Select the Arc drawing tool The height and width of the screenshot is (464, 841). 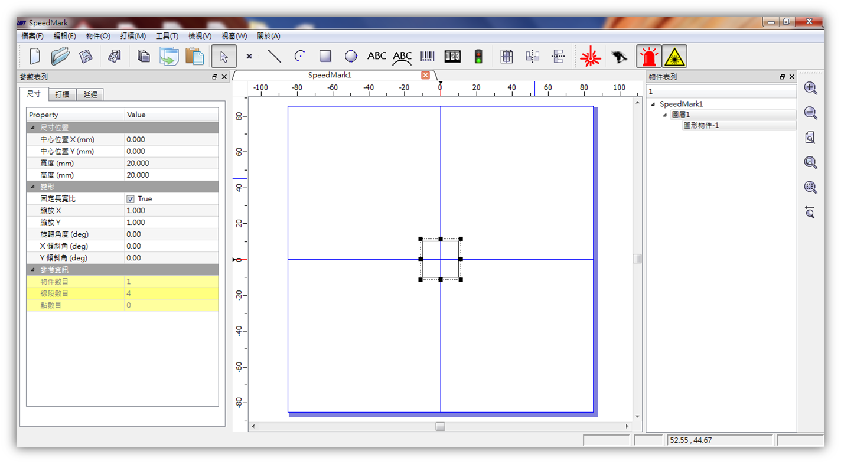(299, 56)
